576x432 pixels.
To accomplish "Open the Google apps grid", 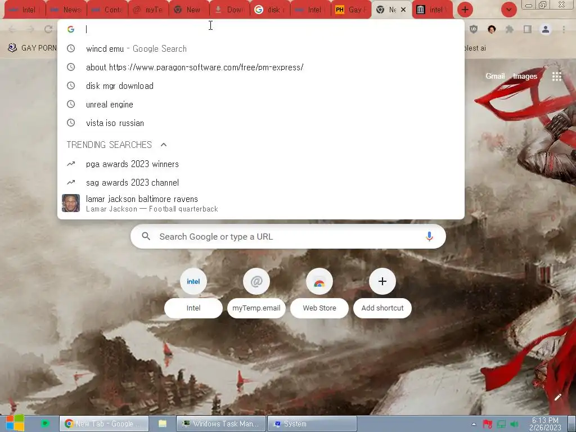I will coord(556,76).
